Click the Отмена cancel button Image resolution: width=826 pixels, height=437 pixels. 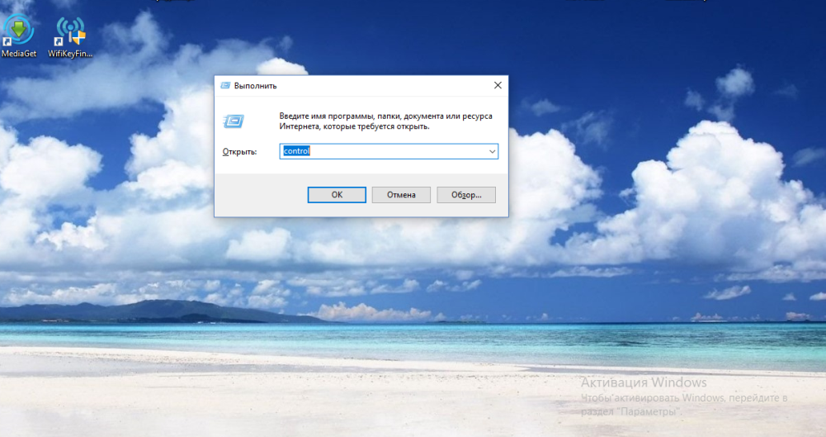401,194
